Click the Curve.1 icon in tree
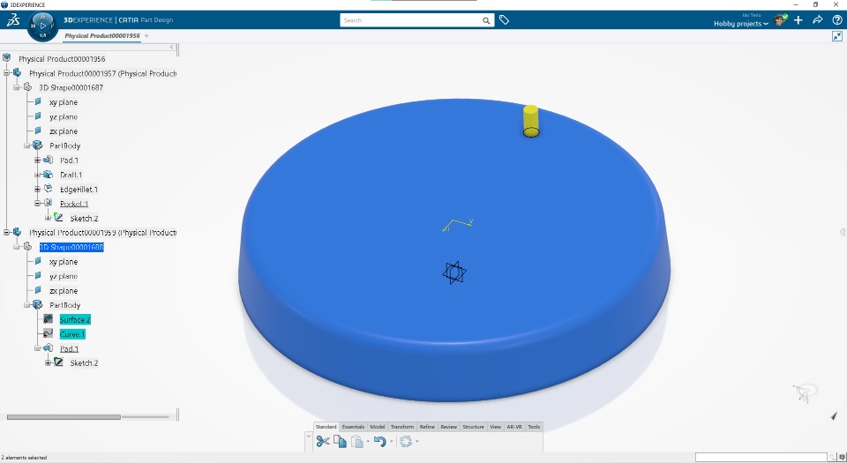The image size is (847, 463). pyautogui.click(x=48, y=334)
